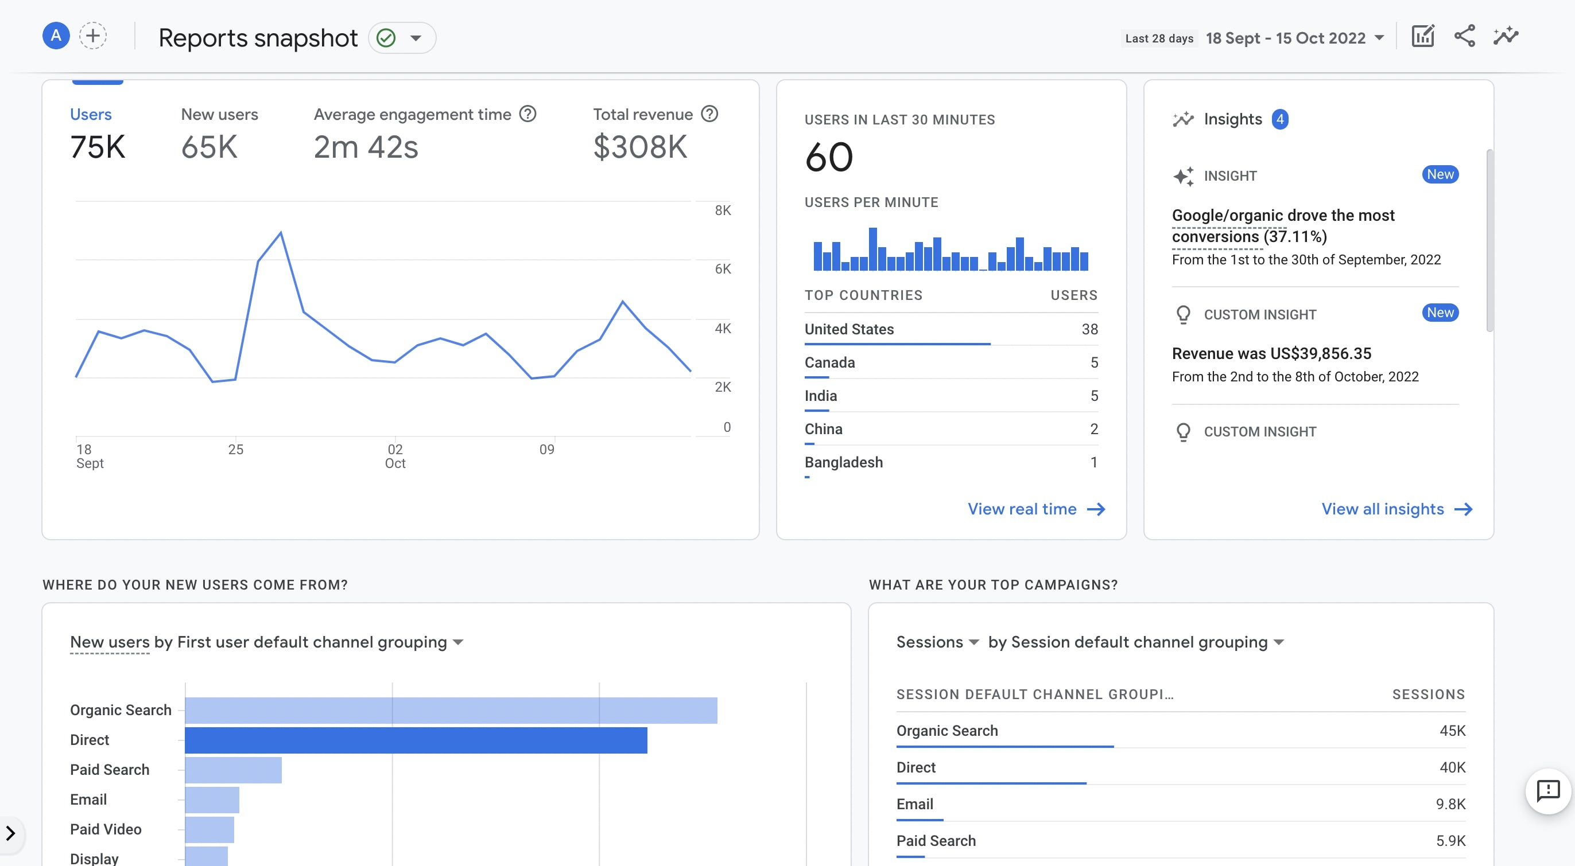Click the Direct bar in channel chart
This screenshot has height=866, width=1575.
pyautogui.click(x=416, y=740)
